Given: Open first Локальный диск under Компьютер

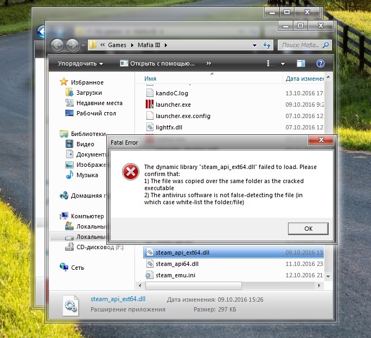Looking at the screenshot, I should (91, 226).
